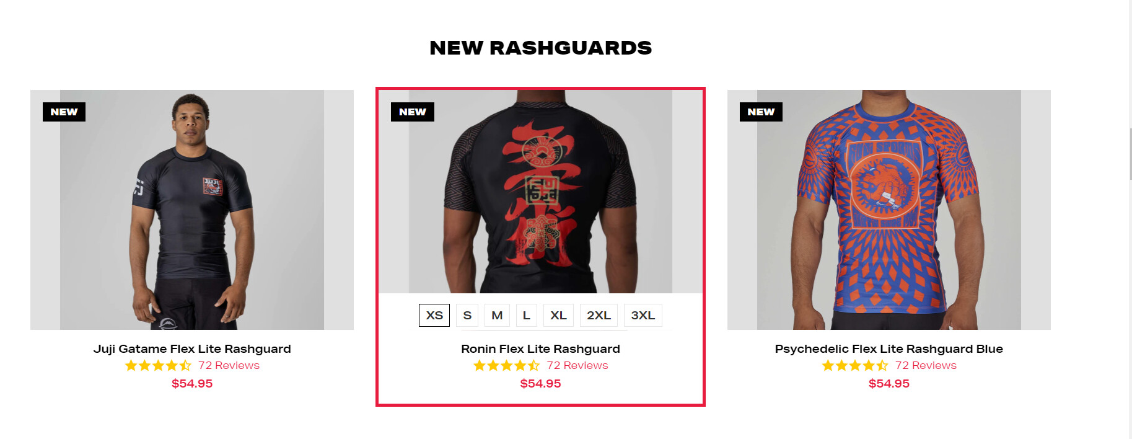View 72 Reviews for Psychedelic rashguard
The width and height of the screenshot is (1132, 439).
tap(926, 366)
